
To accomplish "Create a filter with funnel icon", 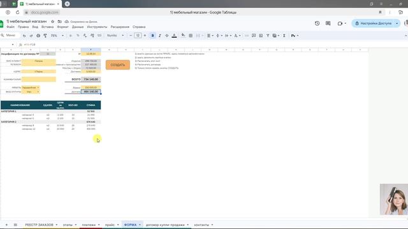I will 268,36.
